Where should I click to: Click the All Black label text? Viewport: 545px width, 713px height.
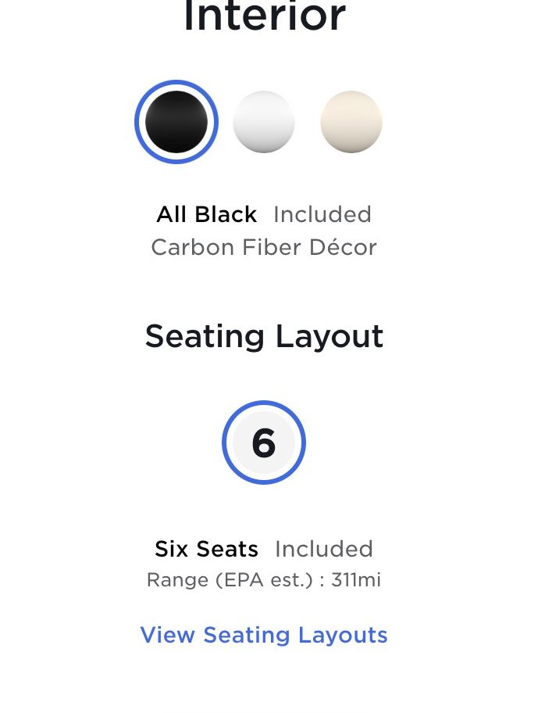click(207, 214)
